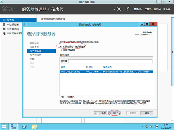
Task: Open the 工具(T) menu
Action: pyautogui.click(x=148, y=9)
